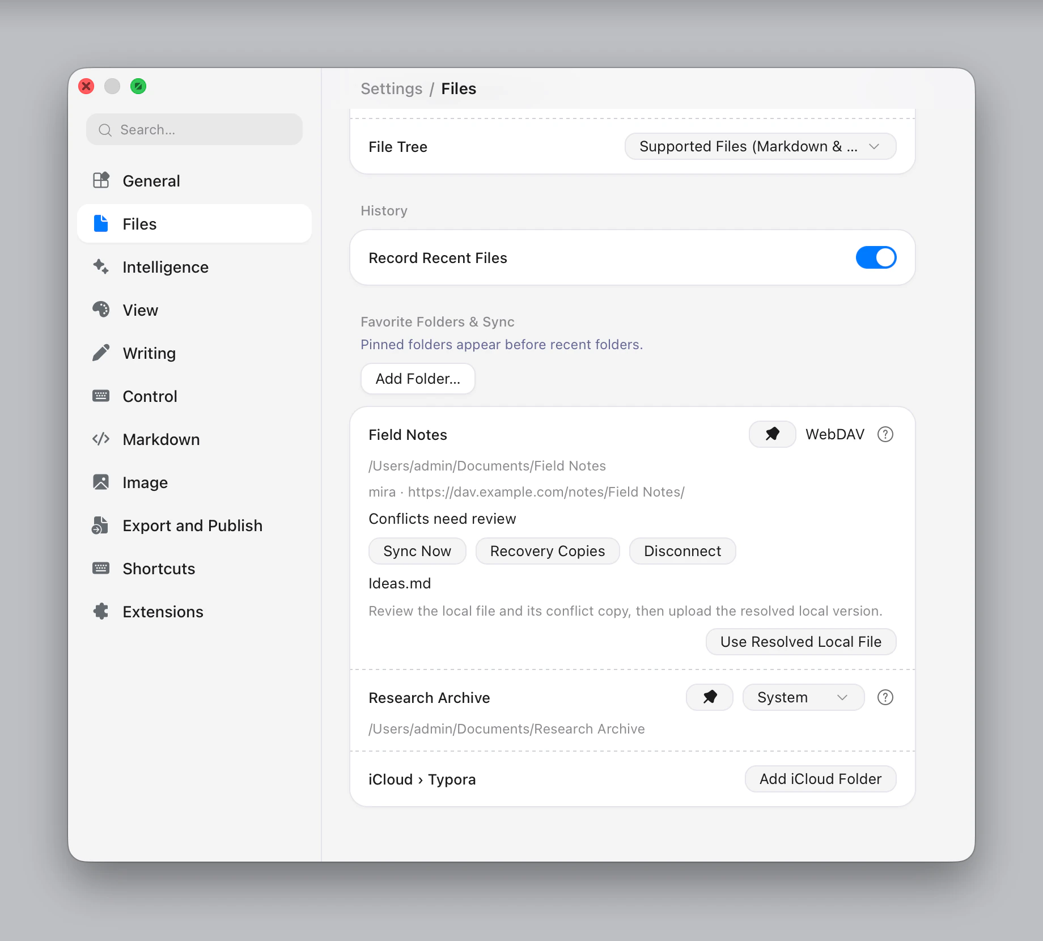Click the General sidebar icon
The image size is (1043, 941).
pos(101,180)
